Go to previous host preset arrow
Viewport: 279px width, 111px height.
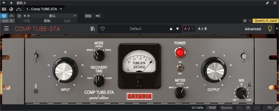[25, 16]
